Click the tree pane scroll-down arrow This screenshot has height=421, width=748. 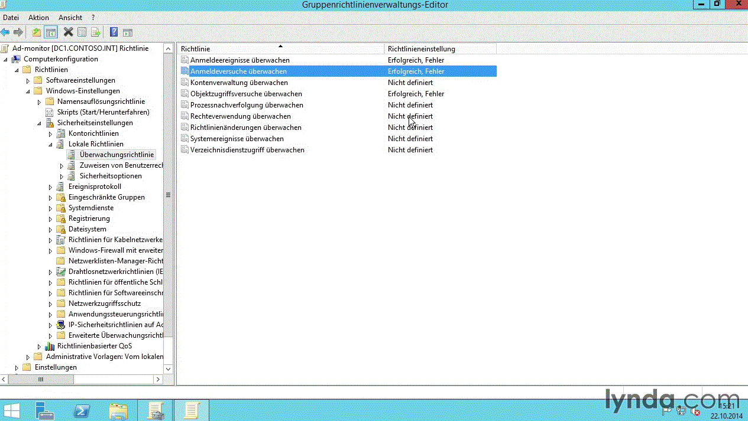pos(168,368)
